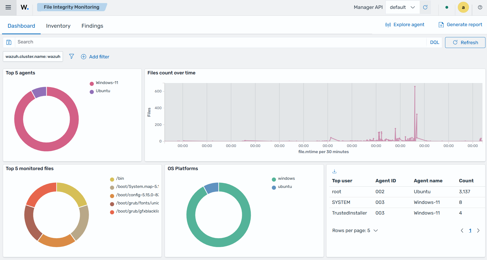This screenshot has width=487, height=260.
Task: Toggle the Windows-11 legend color dot
Action: click(x=92, y=84)
